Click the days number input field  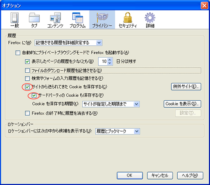click(x=103, y=61)
